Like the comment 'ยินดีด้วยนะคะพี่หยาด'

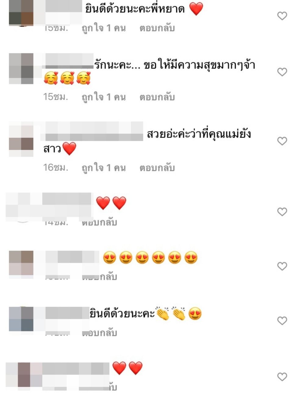(282, 16)
